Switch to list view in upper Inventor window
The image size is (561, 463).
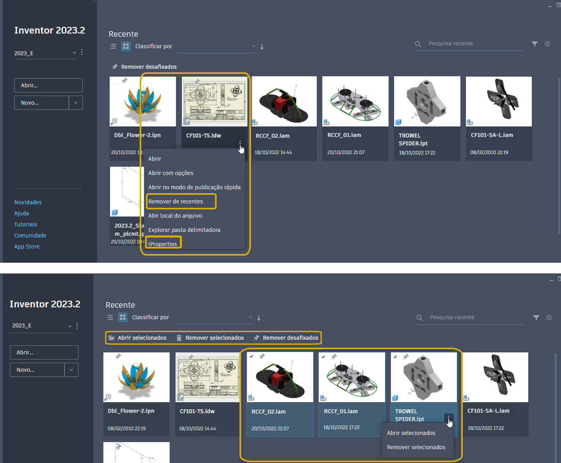pos(113,46)
